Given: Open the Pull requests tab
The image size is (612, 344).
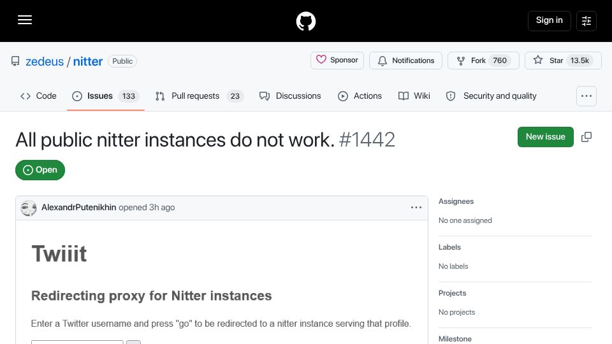Looking at the screenshot, I should (x=199, y=96).
